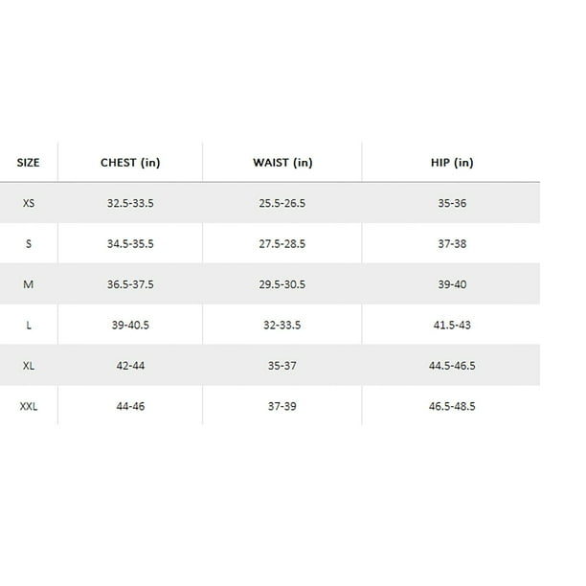Screen dimensions: 586x586
Task: Click the SIZE column header
Action: [x=29, y=163]
